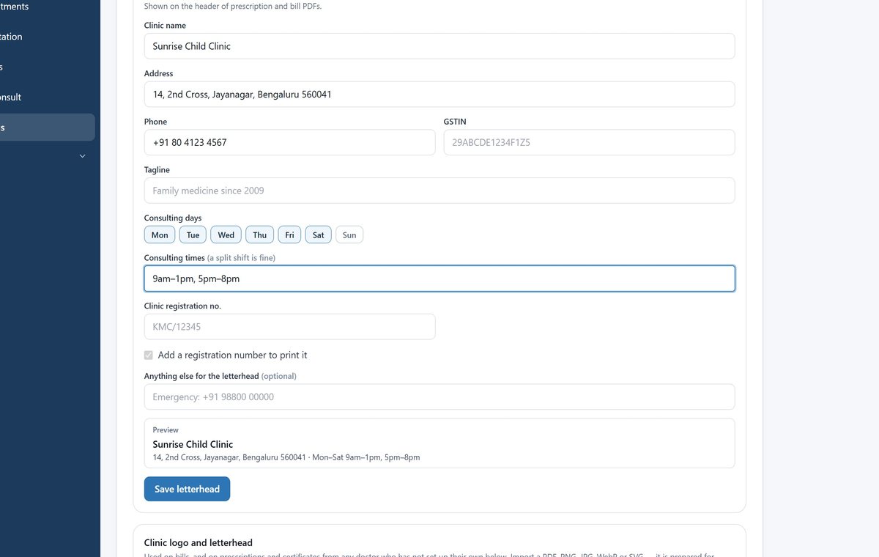Focus the Tagline input field
Image resolution: width=879 pixels, height=557 pixels.
[439, 191]
